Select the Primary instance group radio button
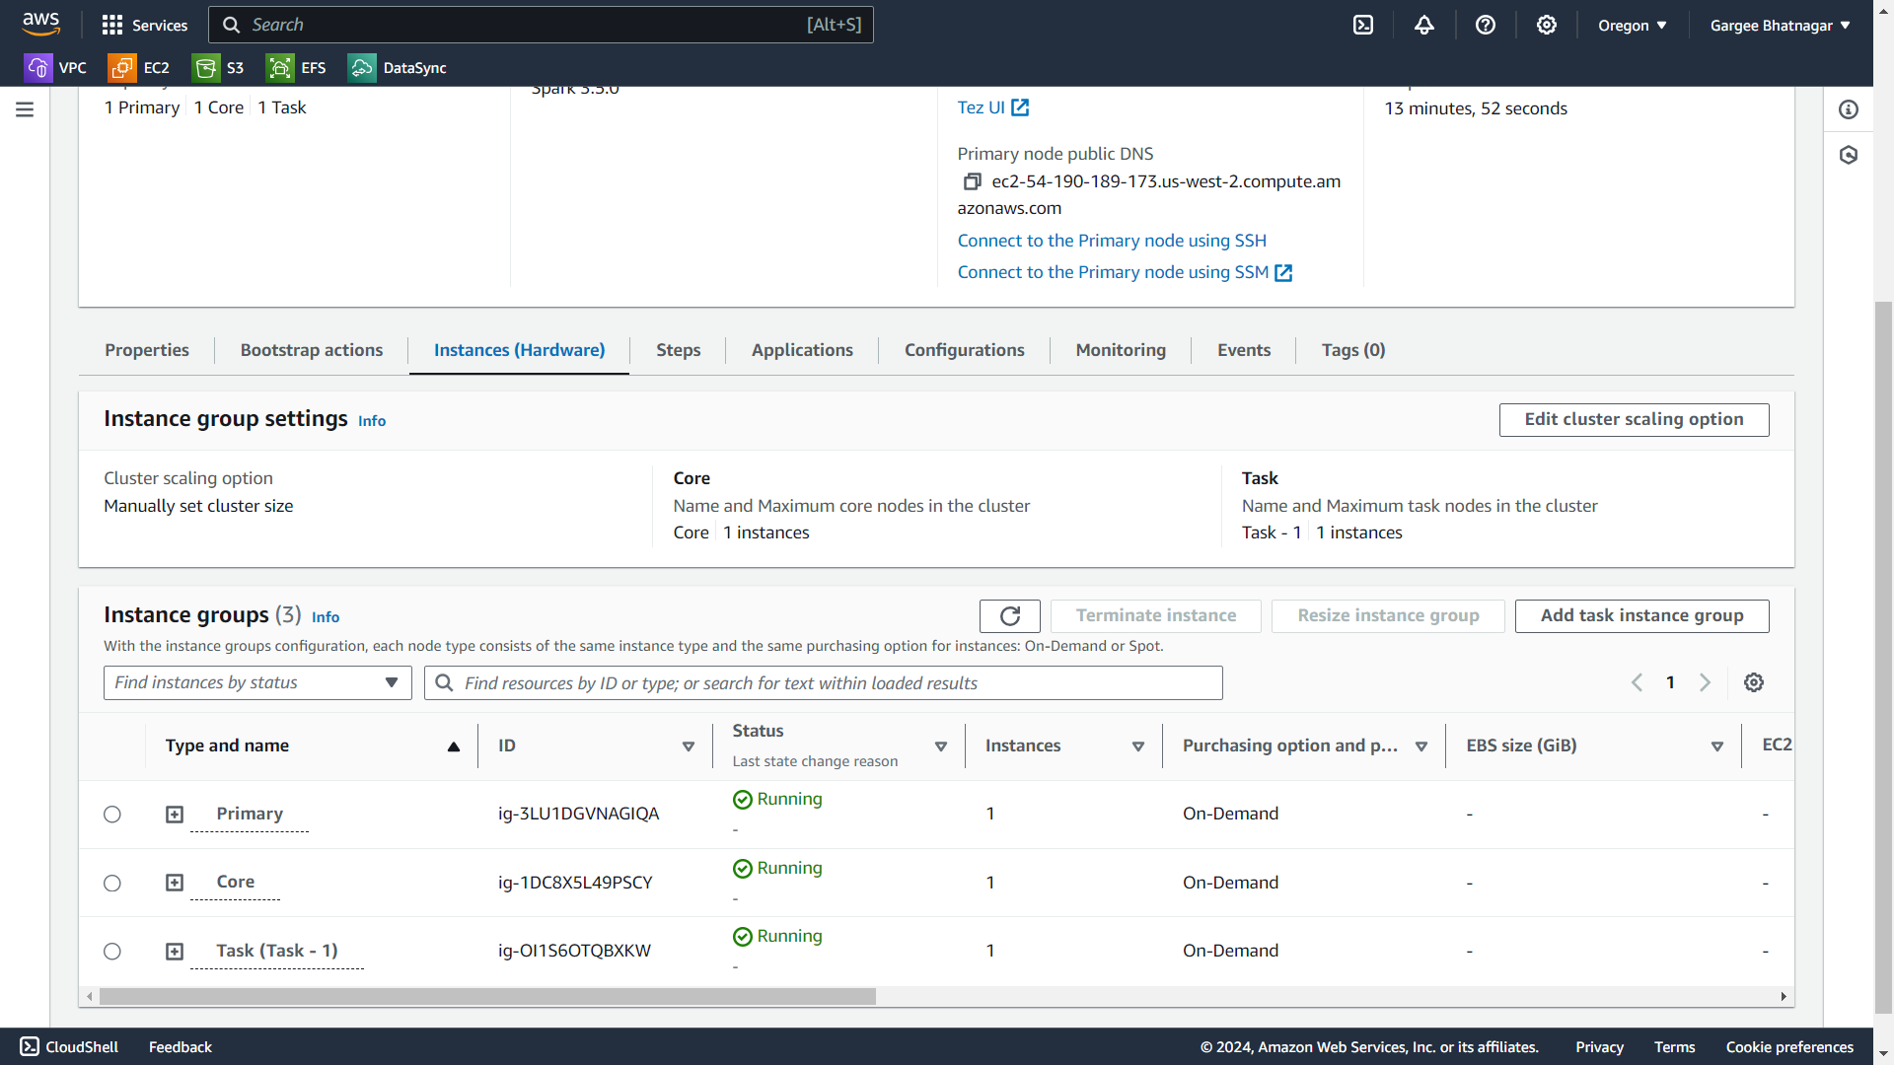 pos(112,815)
